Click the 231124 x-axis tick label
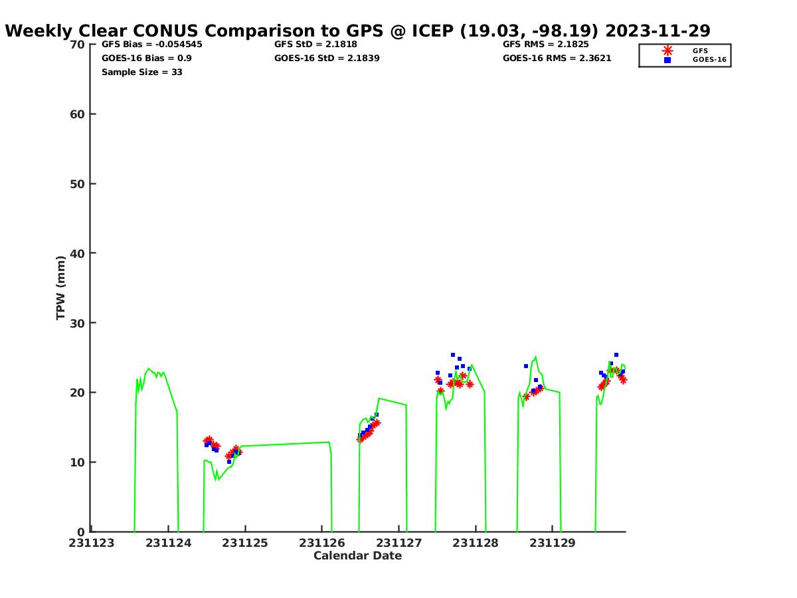Image resolution: width=797 pixels, height=598 pixels. [169, 543]
